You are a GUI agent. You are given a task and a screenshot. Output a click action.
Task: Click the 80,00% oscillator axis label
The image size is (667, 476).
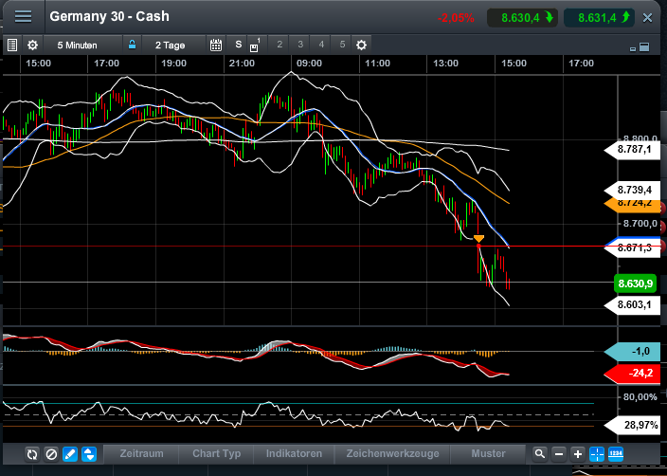(640, 397)
